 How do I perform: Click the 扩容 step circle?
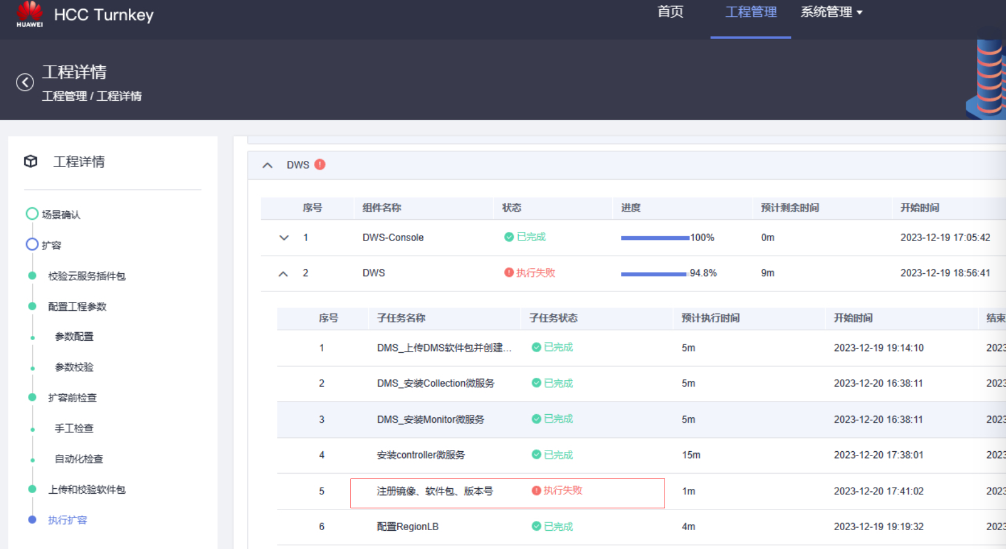tap(32, 244)
